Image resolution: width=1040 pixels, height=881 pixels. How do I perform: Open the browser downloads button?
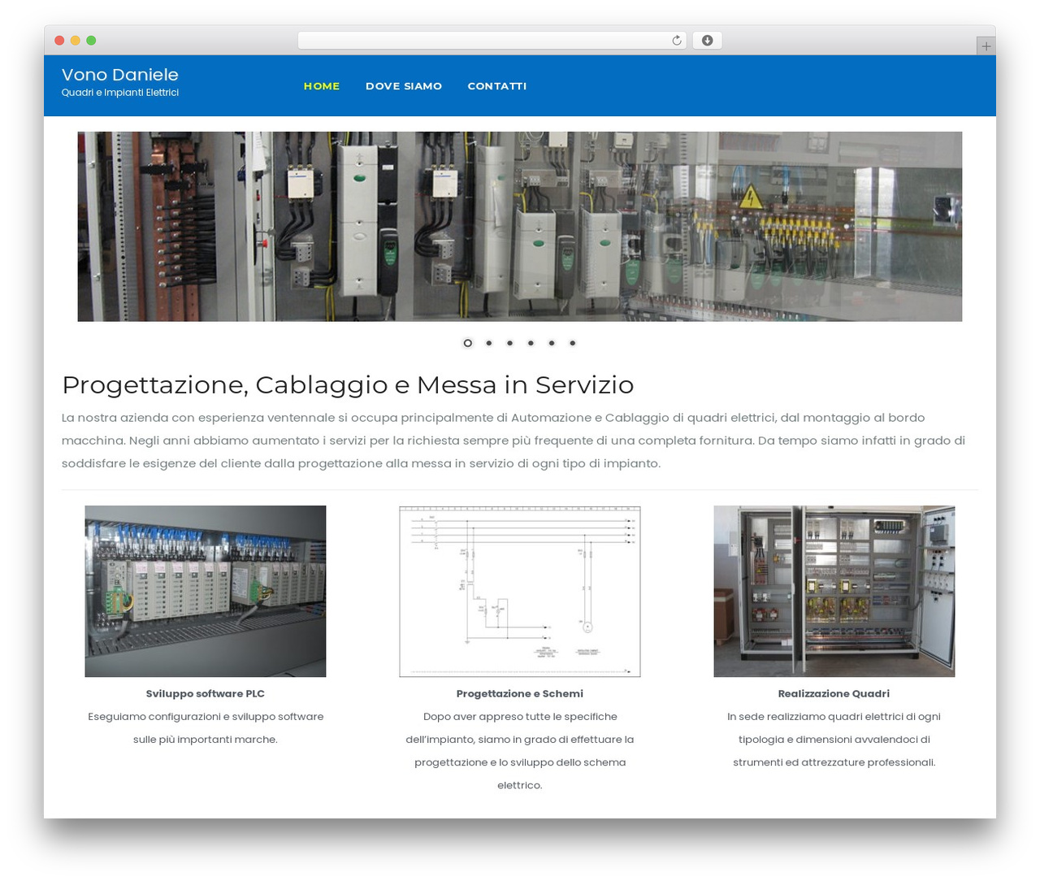pyautogui.click(x=707, y=41)
